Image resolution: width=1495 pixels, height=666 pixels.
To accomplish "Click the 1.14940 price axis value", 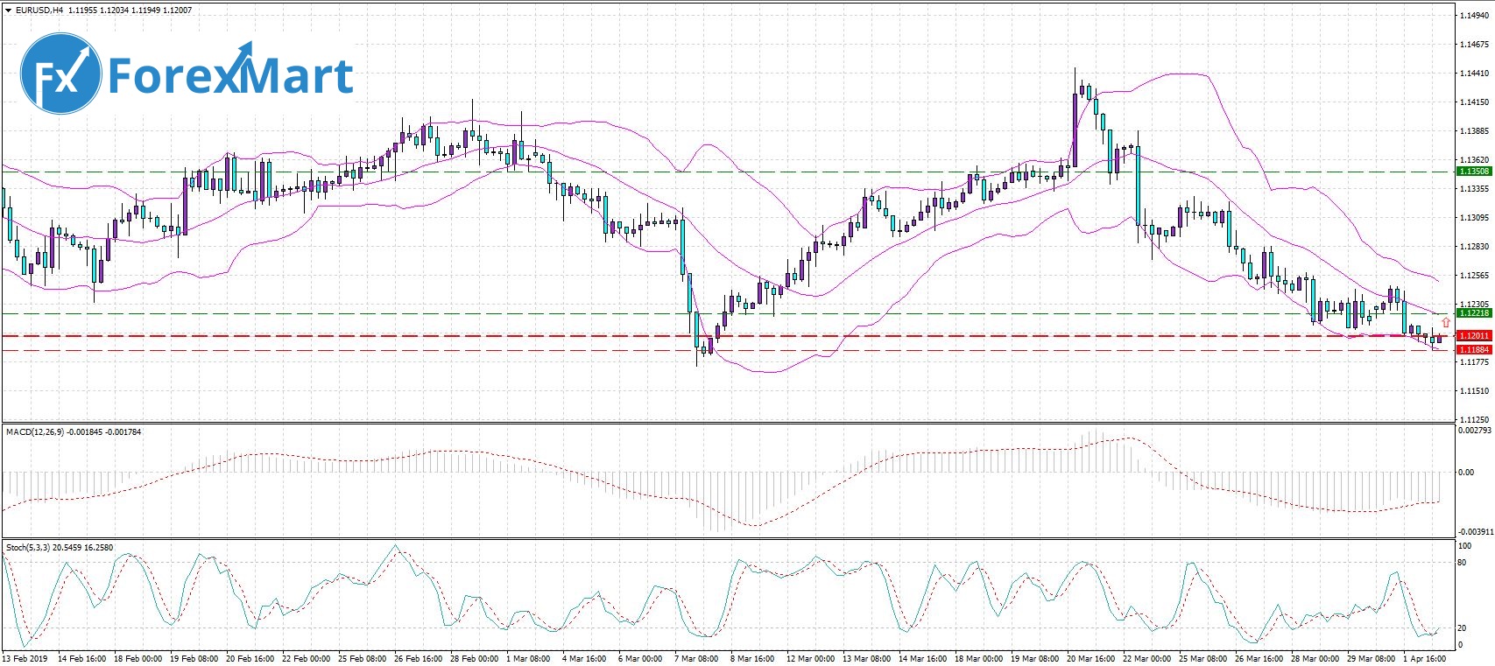I will [x=1475, y=16].
